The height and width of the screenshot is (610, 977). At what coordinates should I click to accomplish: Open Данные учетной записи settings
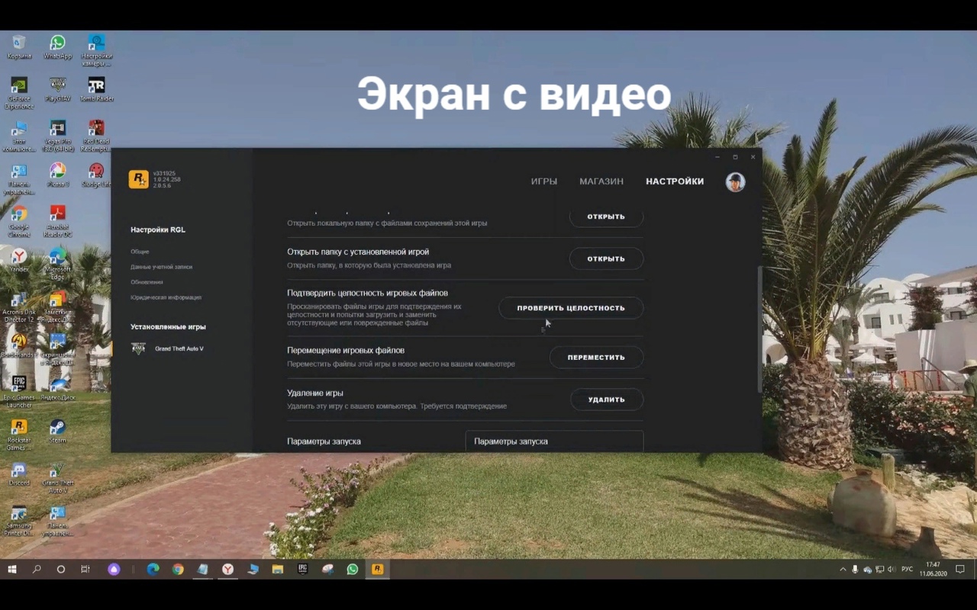click(161, 267)
